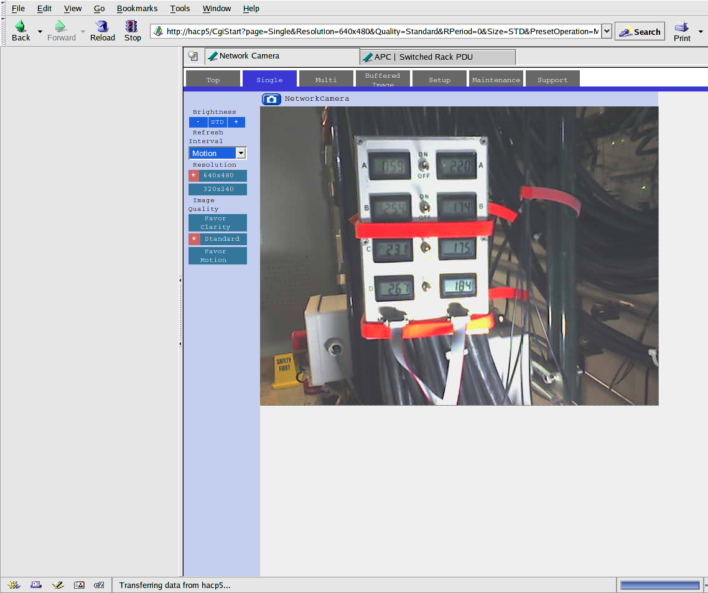708x593 pixels.
Task: Reset brightness with STD button
Action: pyautogui.click(x=217, y=122)
